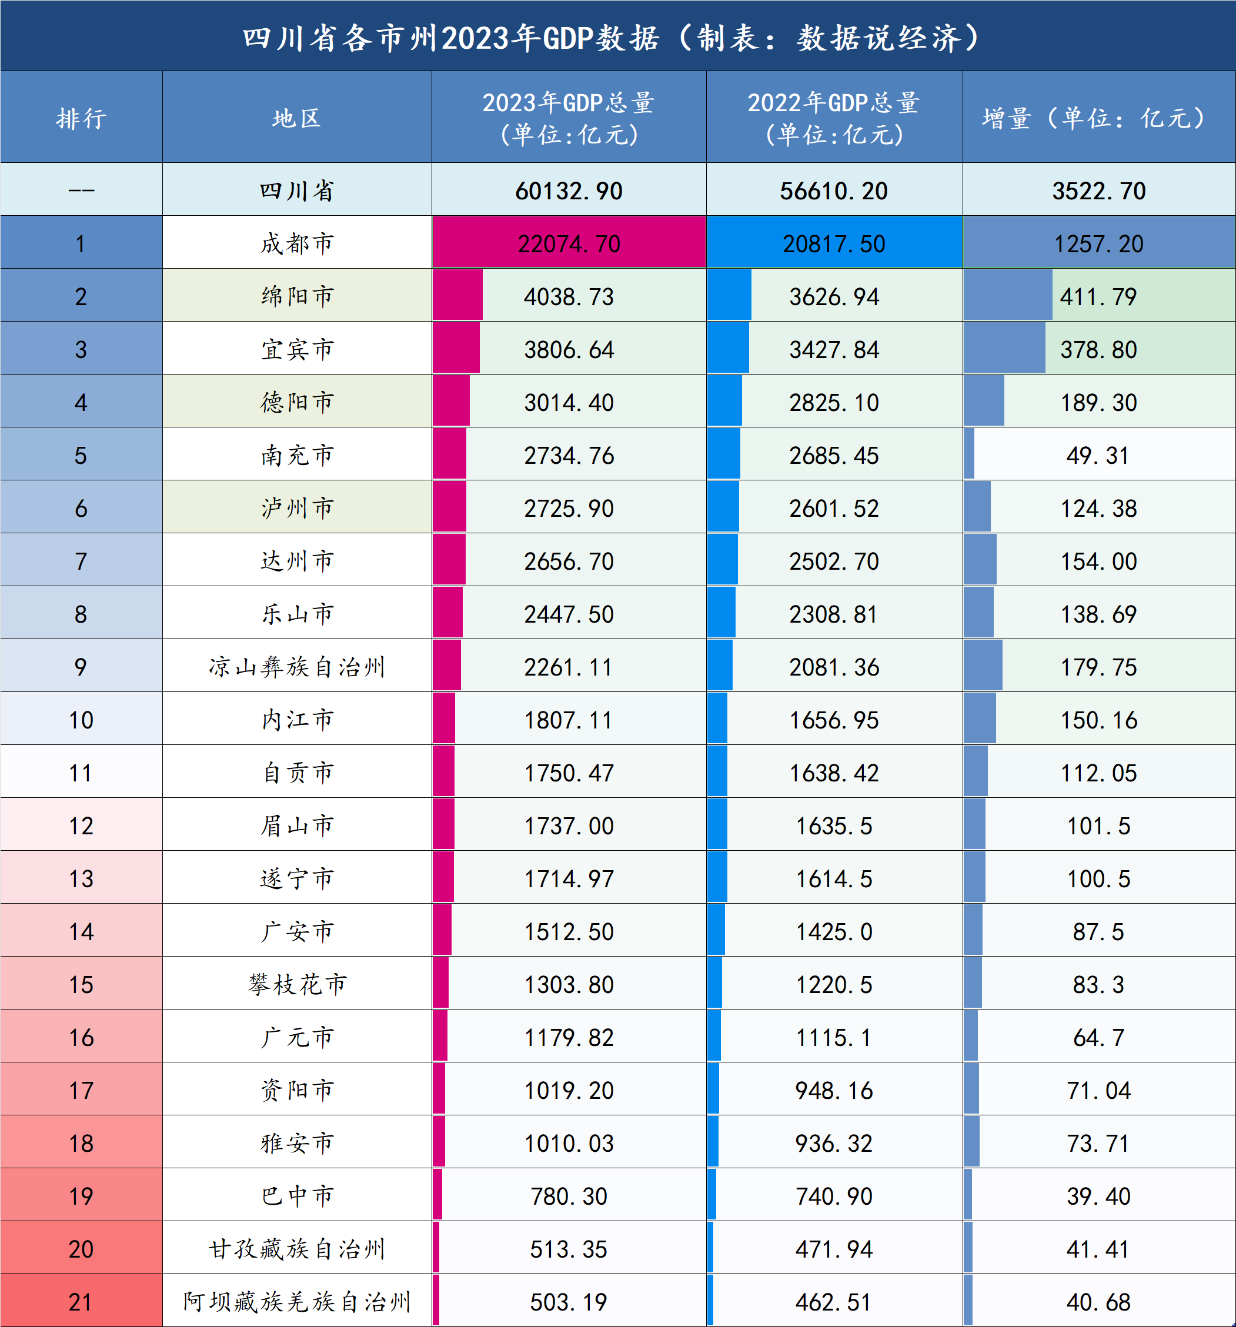1236x1327 pixels.
Task: Click the value '1714.97'
Action: coord(568,878)
